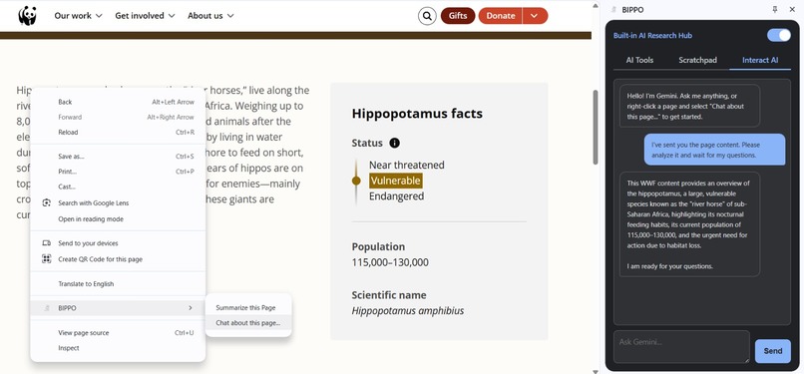Viewport: 804px width, 374px height.
Task: Click the BIPPO panel title icon
Action: 613,10
